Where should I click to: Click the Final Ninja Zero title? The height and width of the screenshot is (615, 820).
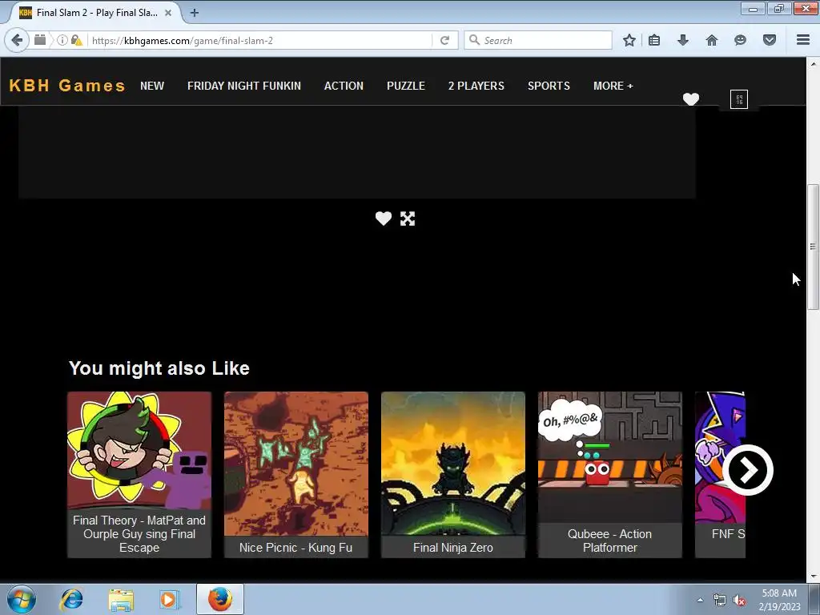point(453,548)
